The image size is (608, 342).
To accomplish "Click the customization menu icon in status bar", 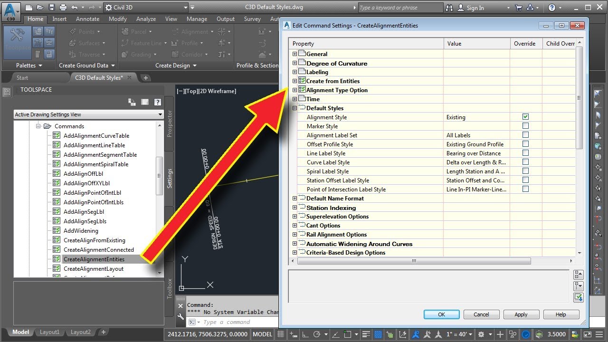I will click(x=600, y=334).
